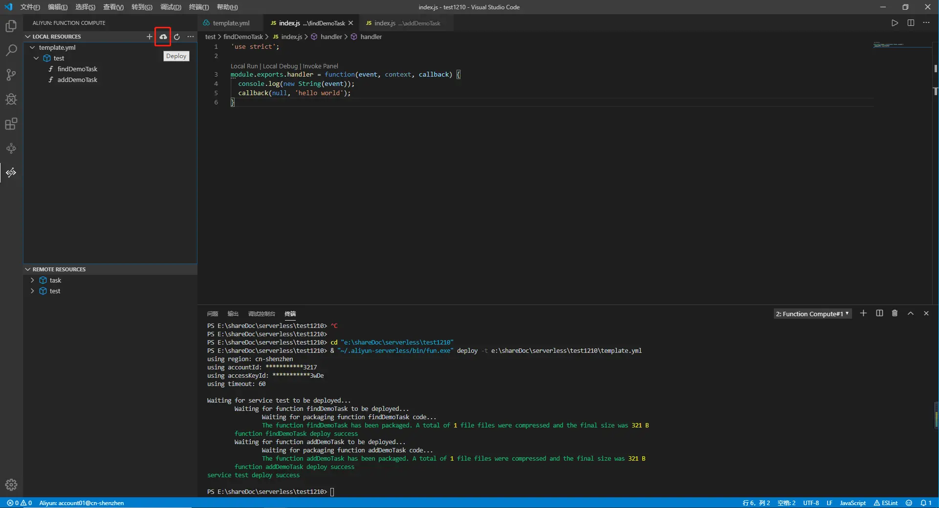This screenshot has width=939, height=508.
Task: Create new local resource with plus icon
Action: [x=150, y=37]
